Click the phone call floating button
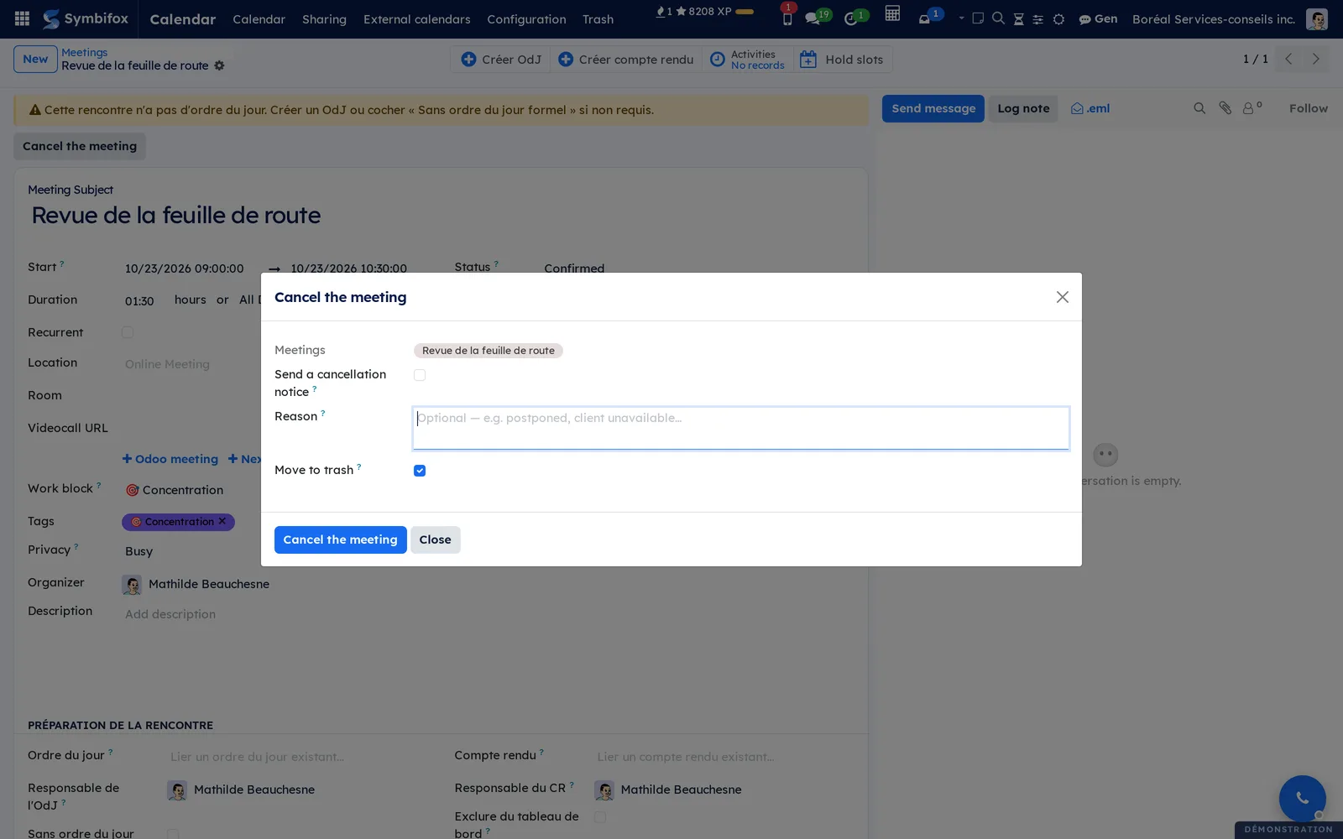The height and width of the screenshot is (839, 1343). 1302,798
